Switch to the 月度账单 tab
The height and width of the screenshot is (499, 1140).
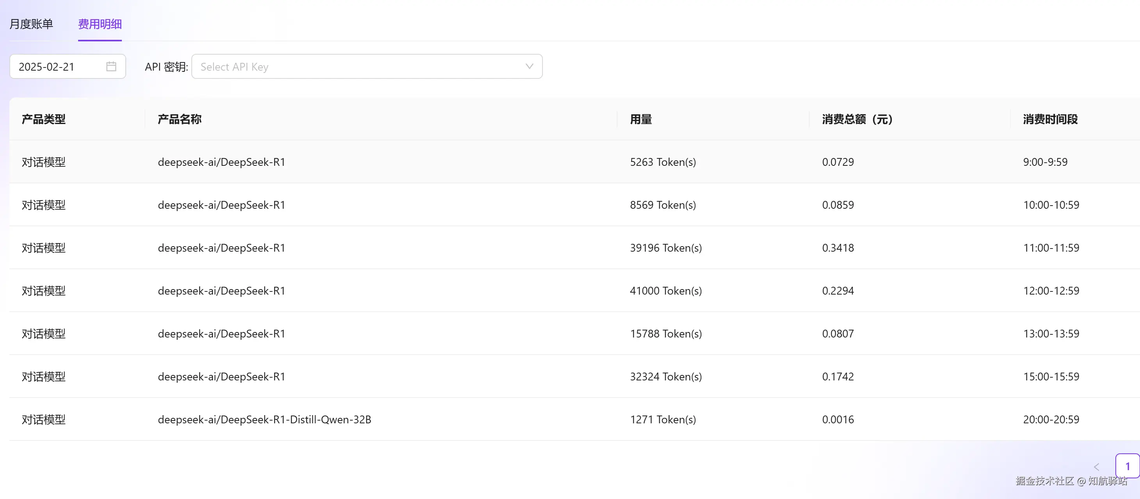(31, 24)
